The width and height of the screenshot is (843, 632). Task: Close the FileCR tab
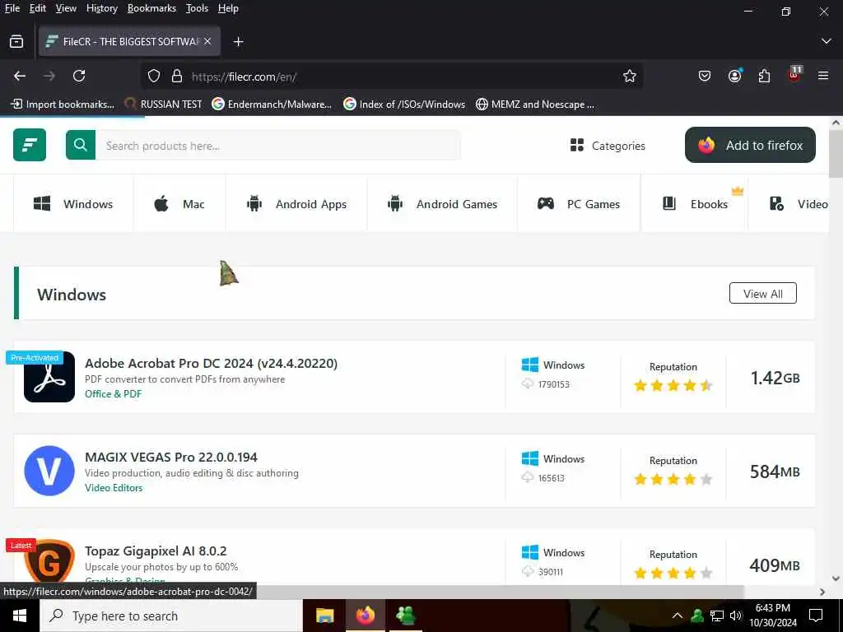pos(207,41)
